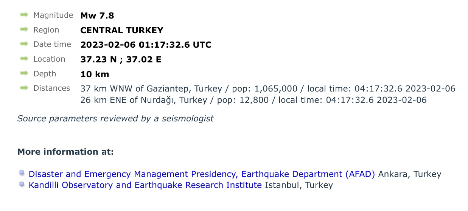Click the Distances field label

[x=52, y=88]
